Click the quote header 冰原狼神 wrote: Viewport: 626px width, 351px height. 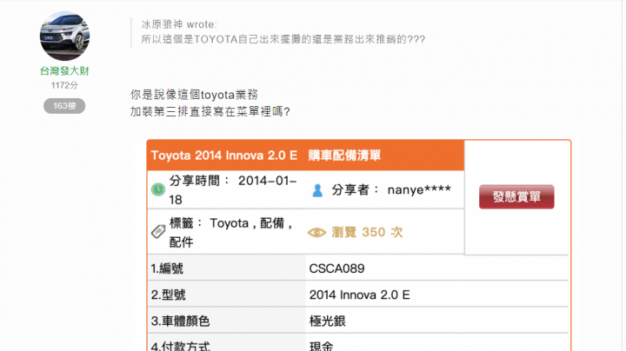click(x=179, y=24)
